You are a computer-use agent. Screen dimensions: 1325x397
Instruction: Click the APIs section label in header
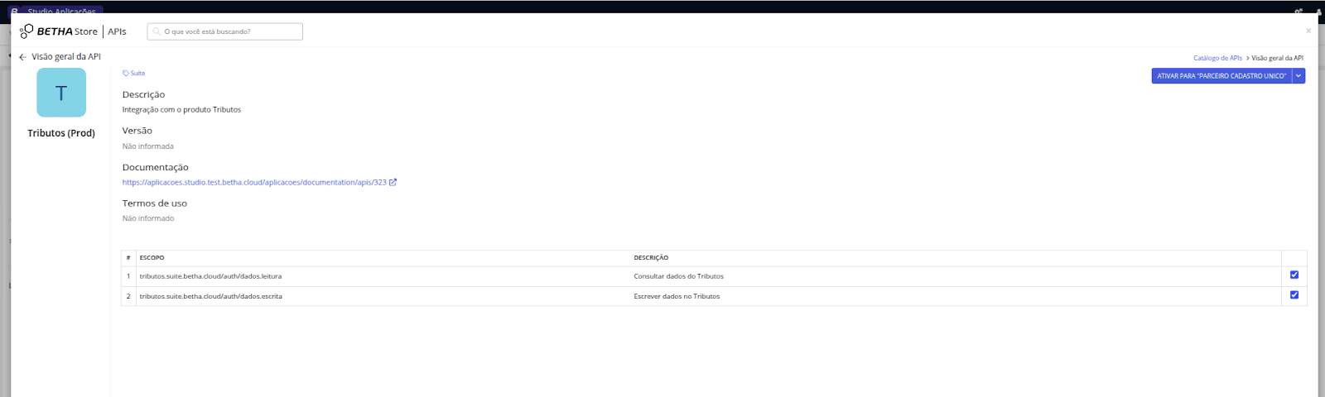coord(118,31)
